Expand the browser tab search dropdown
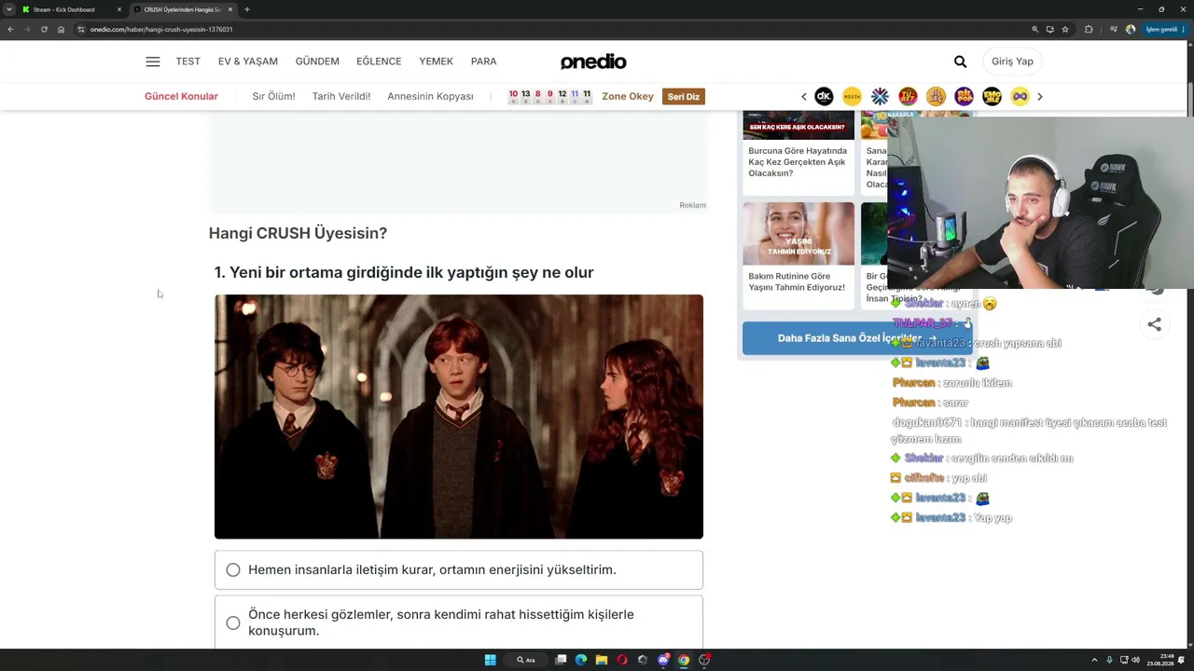This screenshot has height=671, width=1194. tap(9, 9)
